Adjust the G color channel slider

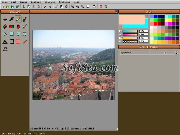click(x=130, y=34)
